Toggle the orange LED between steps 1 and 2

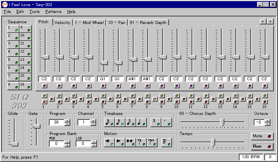[51, 99]
